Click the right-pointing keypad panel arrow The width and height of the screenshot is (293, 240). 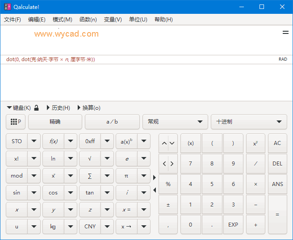[155, 178]
